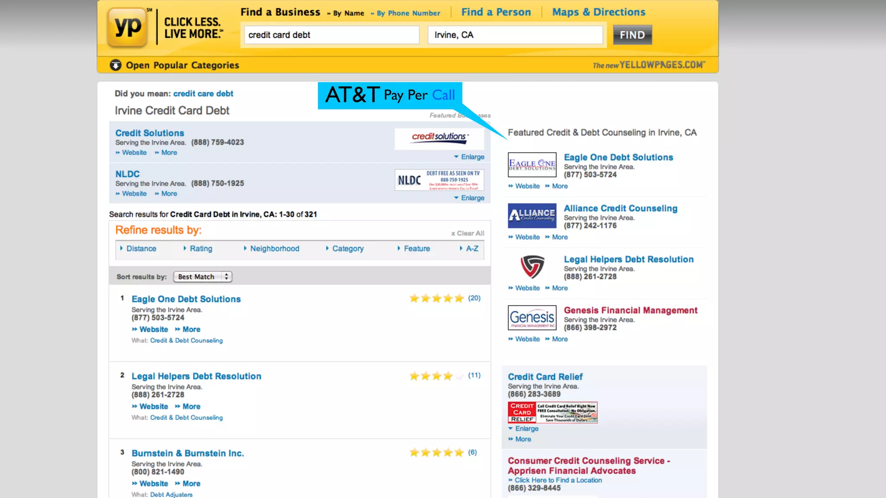Open Genesis Financial Management listing
886x498 pixels.
(630, 310)
